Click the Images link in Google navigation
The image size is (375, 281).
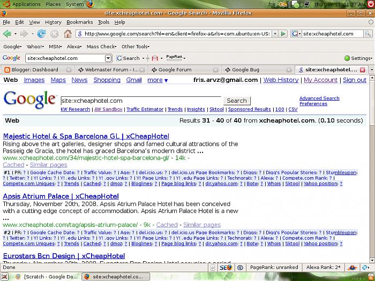(x=34, y=80)
